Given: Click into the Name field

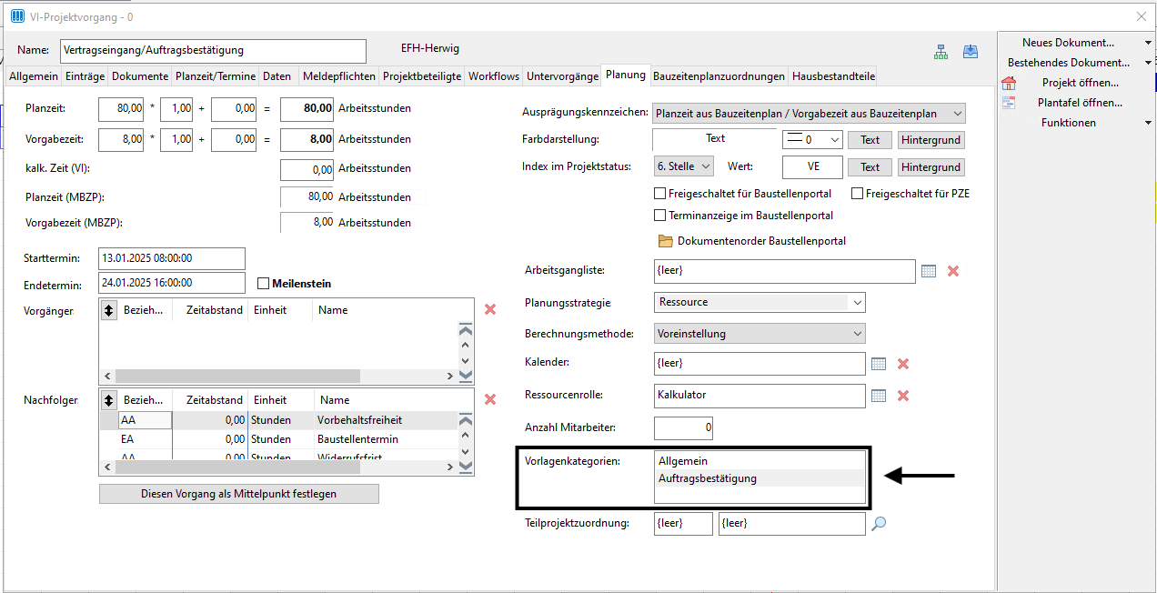Looking at the screenshot, I should point(213,51).
